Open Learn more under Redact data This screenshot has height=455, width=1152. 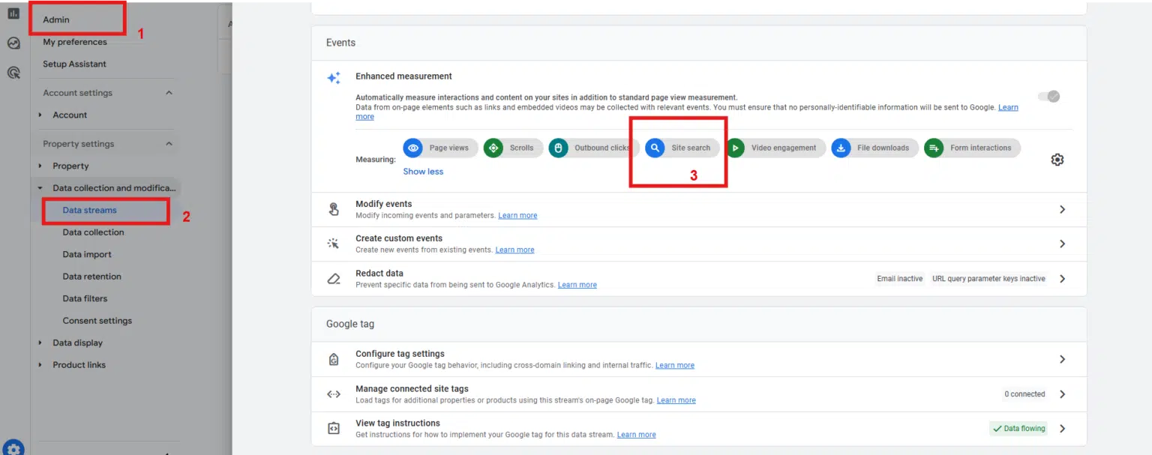click(577, 284)
